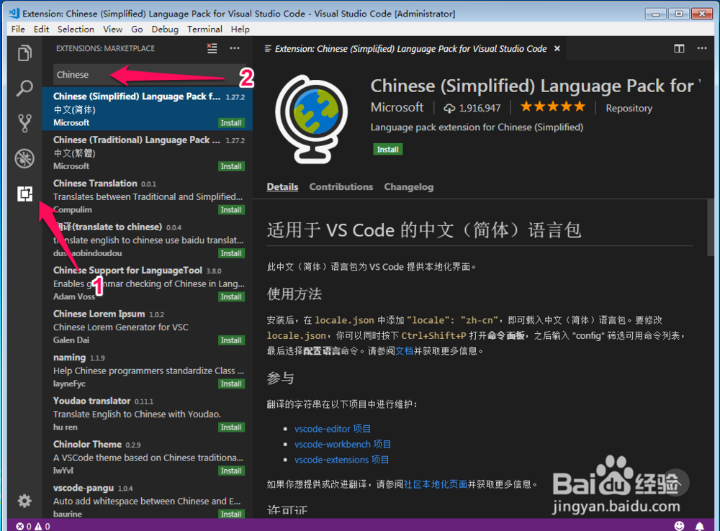Open notifications bell in status bar
The height and width of the screenshot is (531, 720).
[x=699, y=526]
